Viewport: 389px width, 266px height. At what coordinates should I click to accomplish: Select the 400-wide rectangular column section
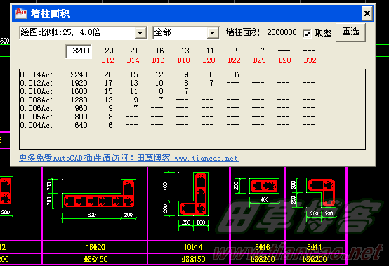pos(264,186)
